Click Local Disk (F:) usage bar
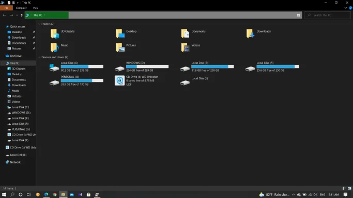Image resolution: width=353 pixels, height=198 pixels. pyautogui.click(x=278, y=67)
